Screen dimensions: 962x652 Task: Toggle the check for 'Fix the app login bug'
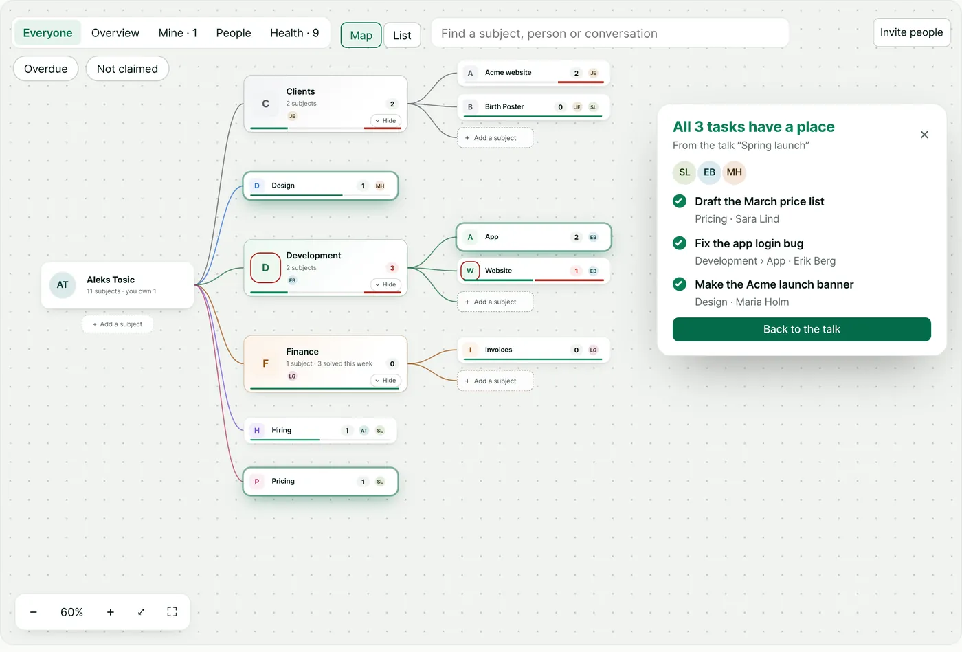pyautogui.click(x=680, y=243)
